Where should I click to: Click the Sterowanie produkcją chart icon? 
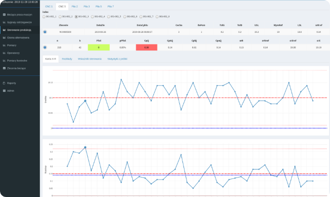coord(4,30)
